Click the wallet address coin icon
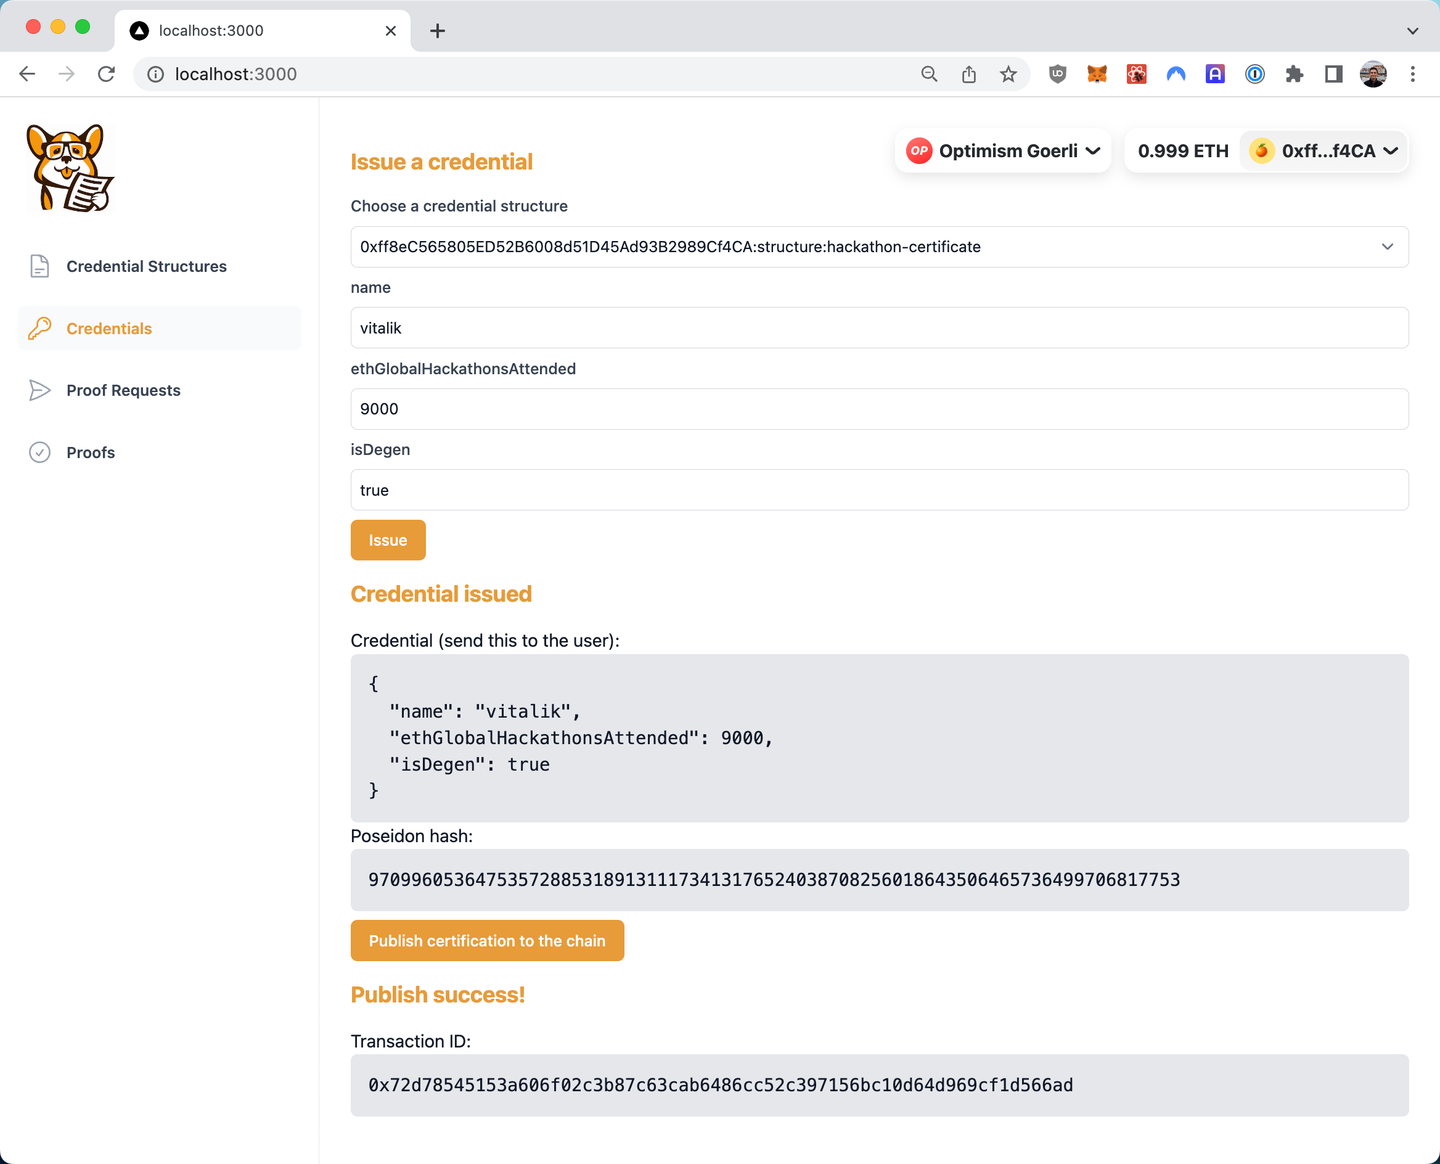The height and width of the screenshot is (1164, 1440). tap(1263, 151)
